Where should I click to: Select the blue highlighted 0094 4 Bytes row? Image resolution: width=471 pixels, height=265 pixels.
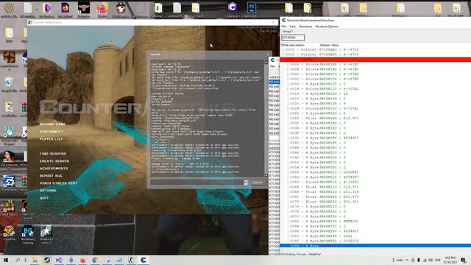click(375, 246)
